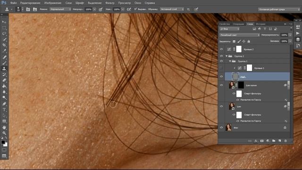Switch to the Свойства tab
The width and height of the screenshot is (302, 170).
pos(225,24)
